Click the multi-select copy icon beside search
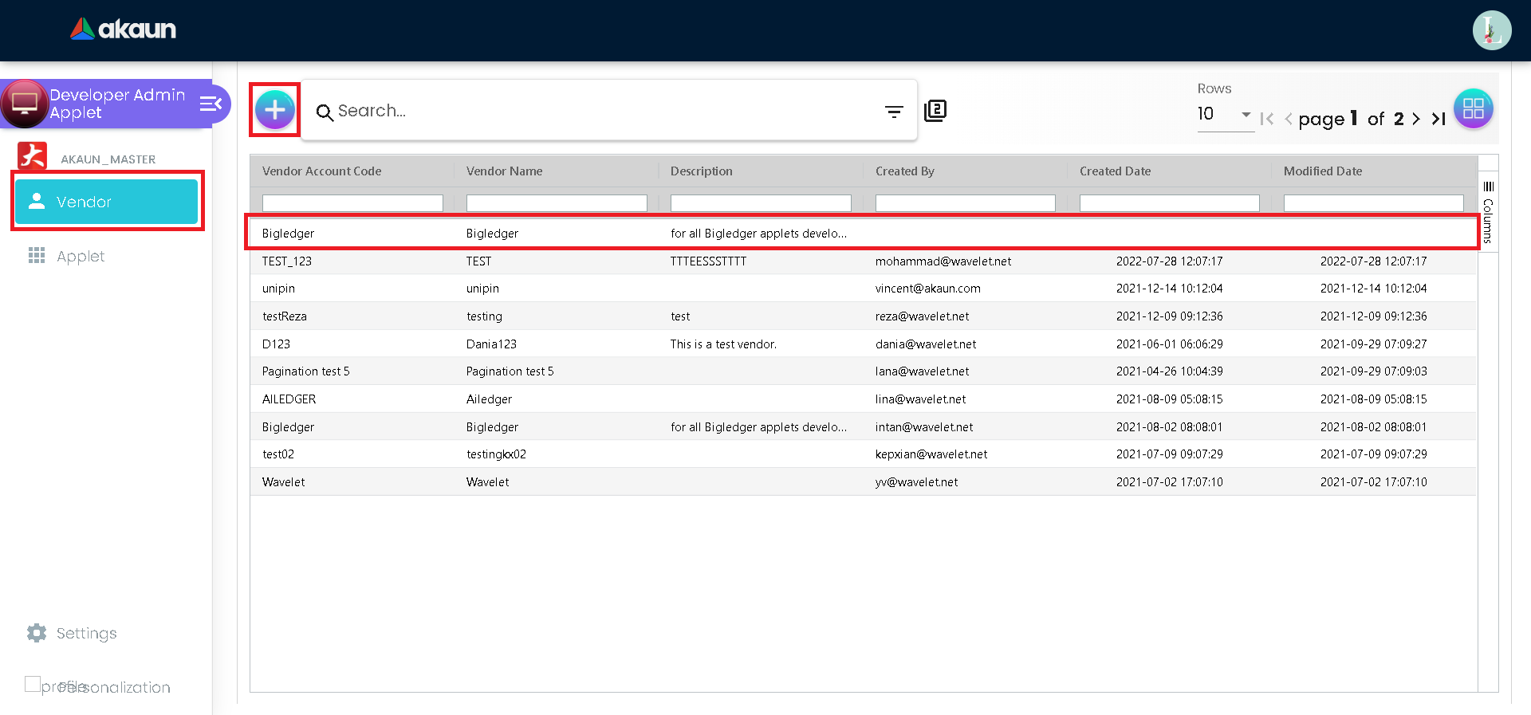The height and width of the screenshot is (715, 1531). click(935, 111)
